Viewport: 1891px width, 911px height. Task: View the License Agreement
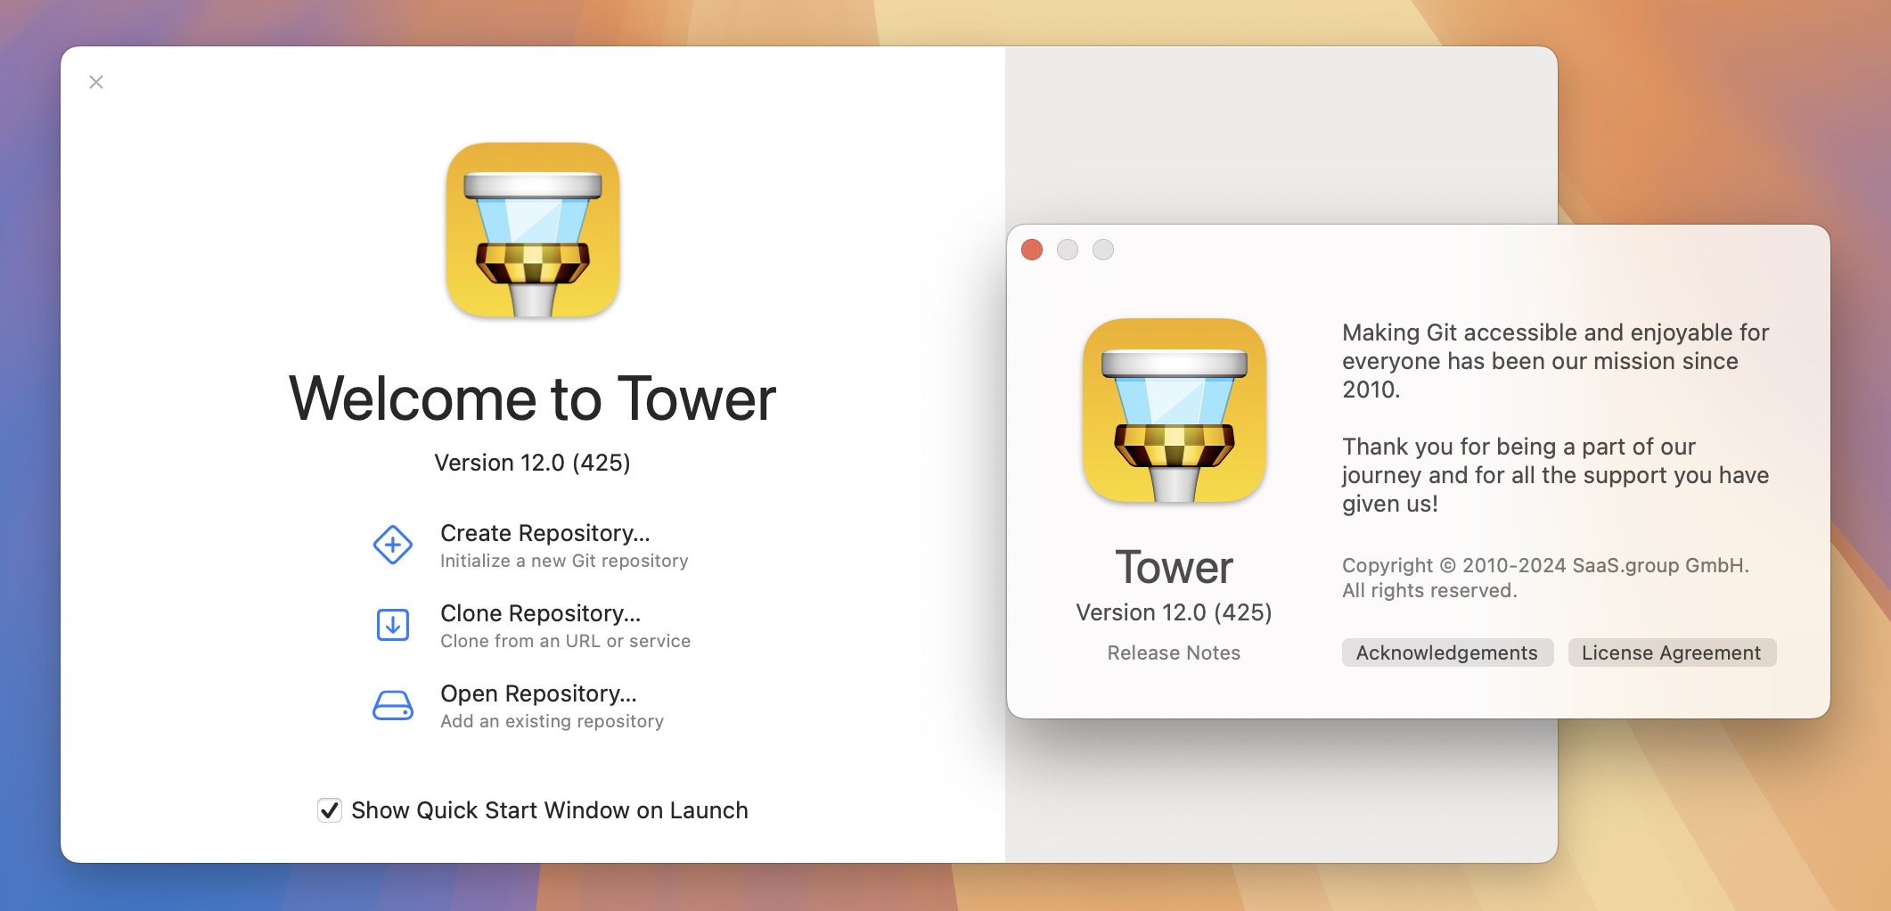(1672, 652)
